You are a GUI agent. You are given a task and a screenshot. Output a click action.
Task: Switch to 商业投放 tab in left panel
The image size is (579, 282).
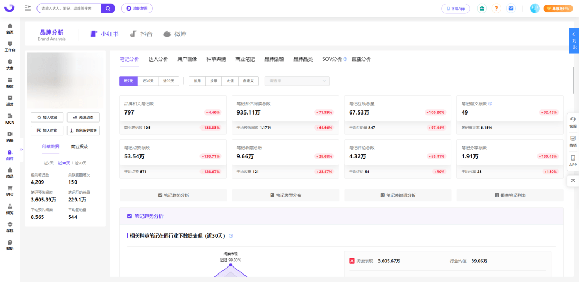point(80,147)
